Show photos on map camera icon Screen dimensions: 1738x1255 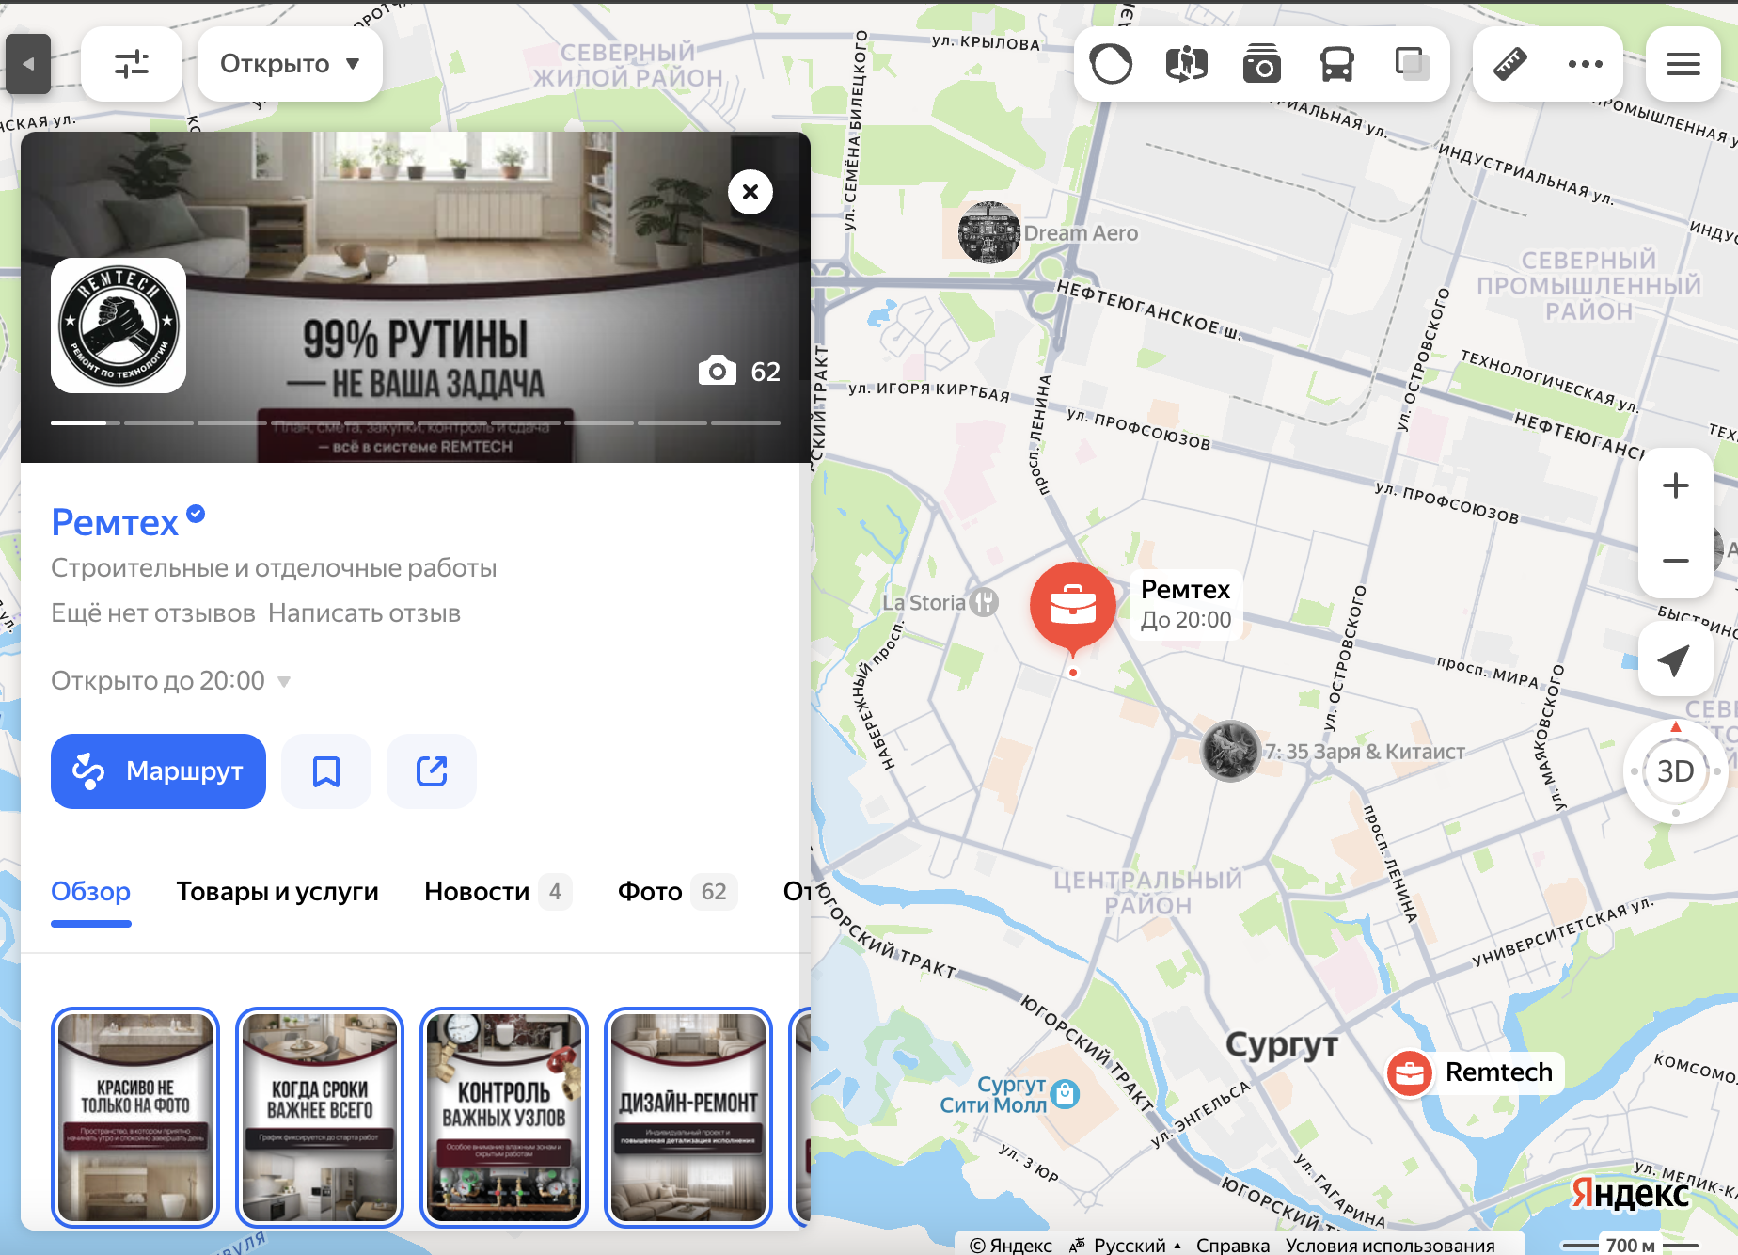[1261, 64]
